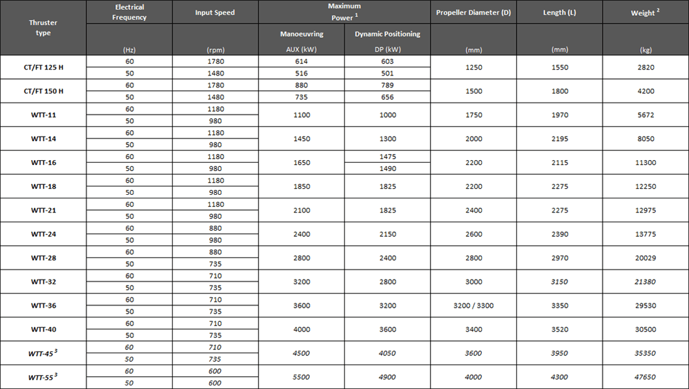Click the WTT-16 row label
The image size is (689, 389).
point(43,163)
